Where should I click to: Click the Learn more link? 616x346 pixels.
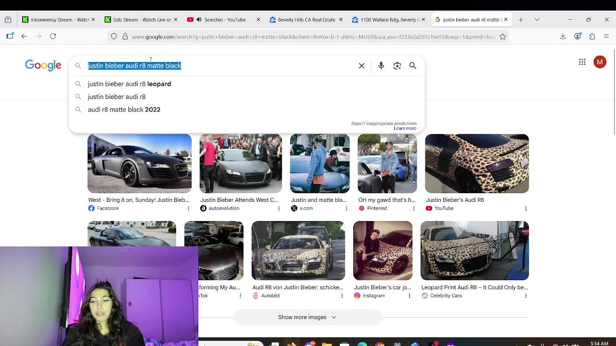click(405, 128)
